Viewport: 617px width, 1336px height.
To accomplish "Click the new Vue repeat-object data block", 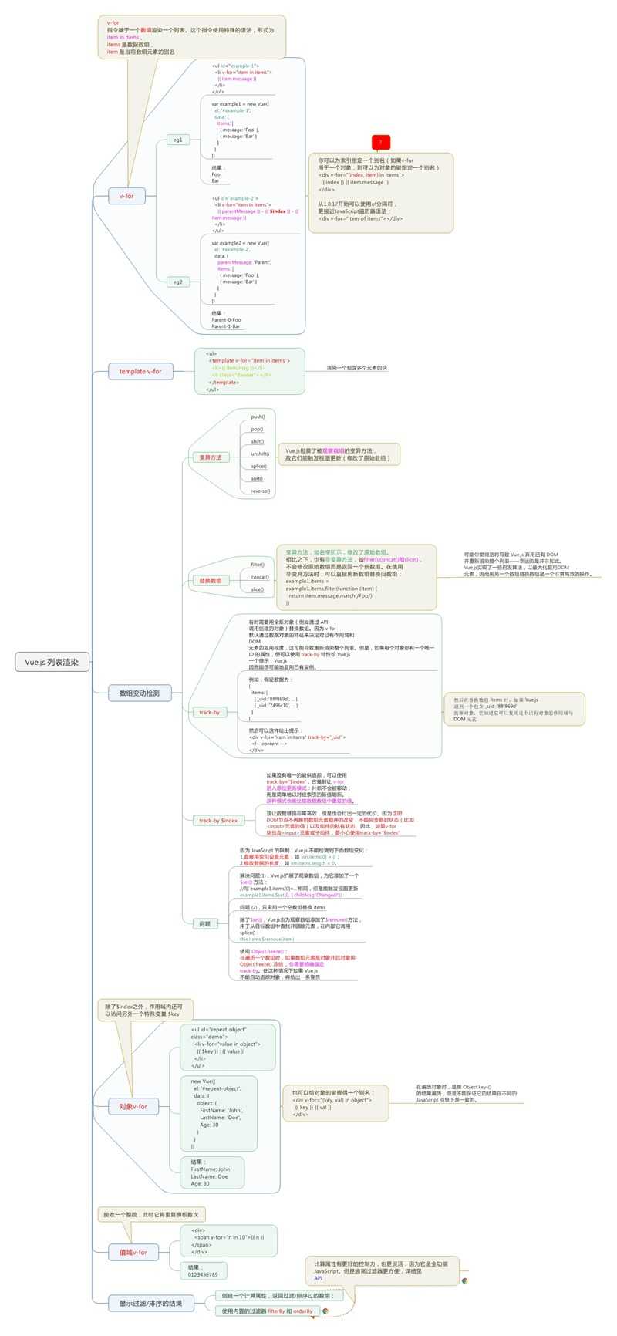I will 218,1113.
